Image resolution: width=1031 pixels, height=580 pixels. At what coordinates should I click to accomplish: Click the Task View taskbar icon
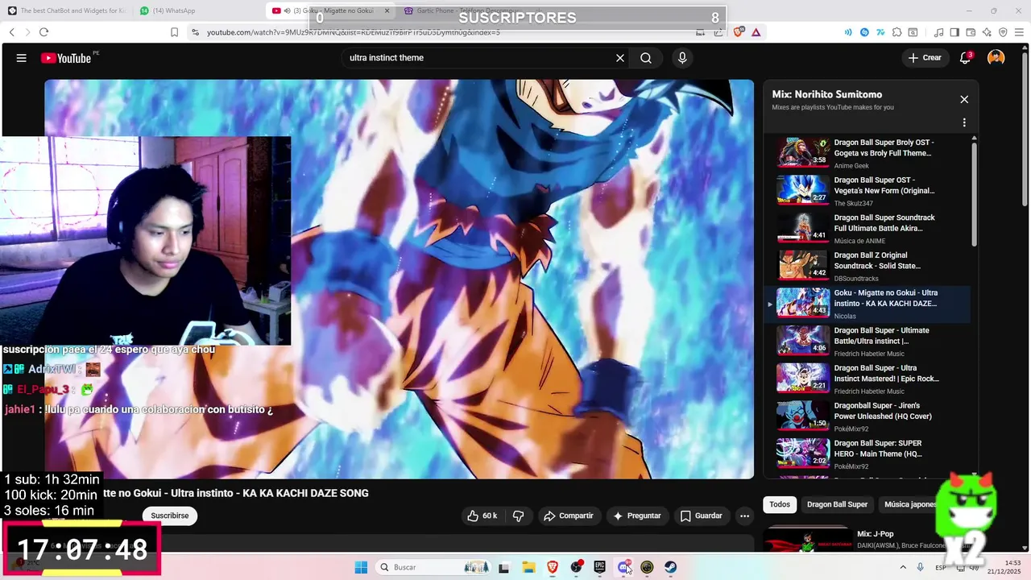(x=504, y=567)
